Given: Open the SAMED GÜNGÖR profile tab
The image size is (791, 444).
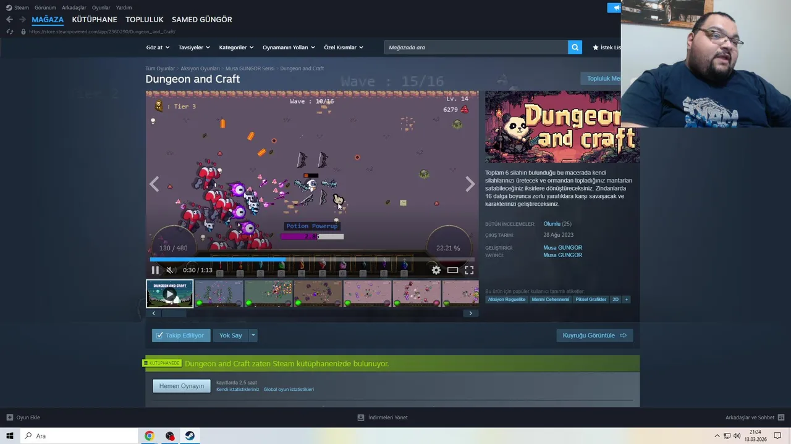Looking at the screenshot, I should 202,20.
